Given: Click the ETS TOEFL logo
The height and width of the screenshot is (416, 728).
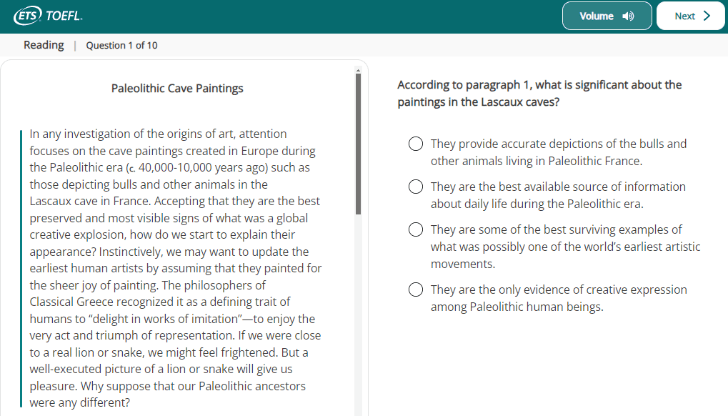Looking at the screenshot, I should tap(49, 16).
